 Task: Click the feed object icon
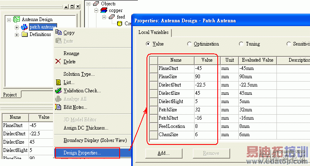[112, 17]
